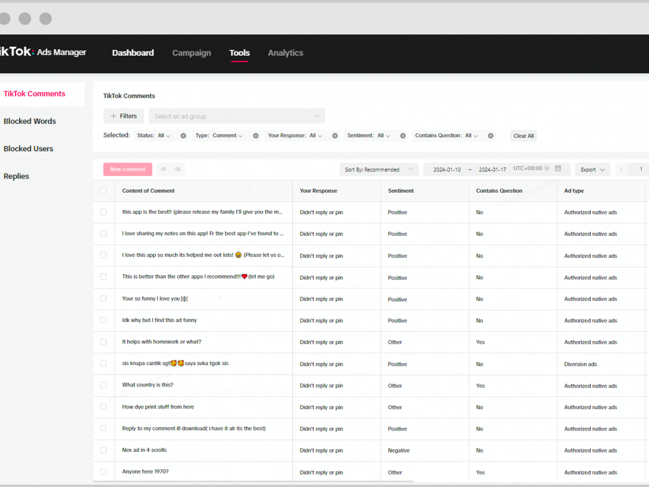Click the UTC+08:00 timezone info icon
Viewport: 649px width, 487px height.
pos(546,169)
